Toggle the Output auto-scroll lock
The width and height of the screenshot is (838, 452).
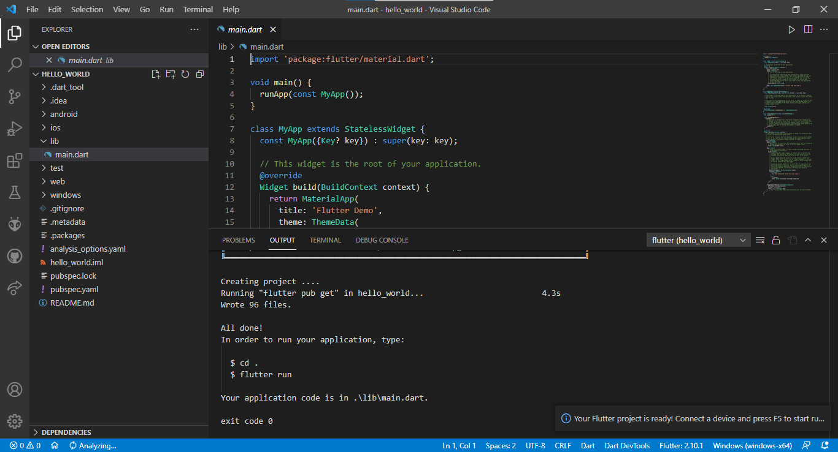tap(776, 240)
